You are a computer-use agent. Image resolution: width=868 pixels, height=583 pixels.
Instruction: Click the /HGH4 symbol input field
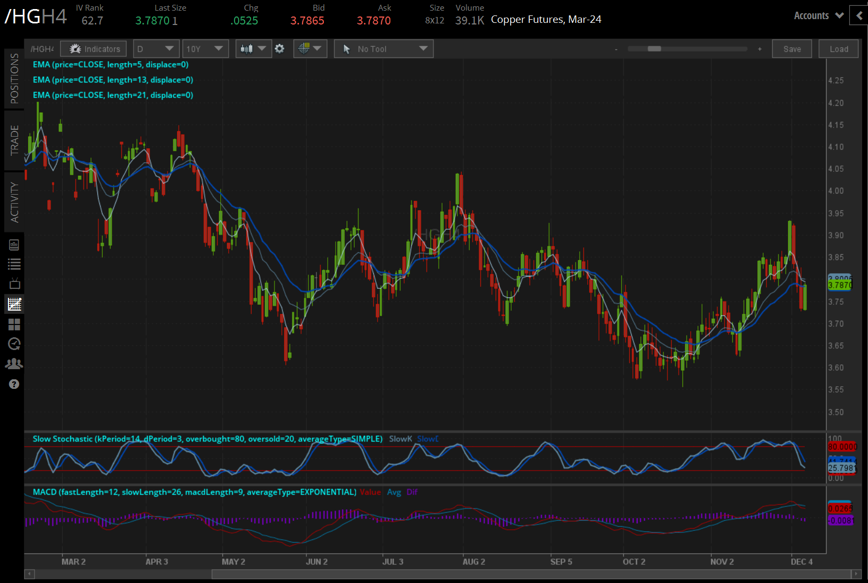pos(42,49)
